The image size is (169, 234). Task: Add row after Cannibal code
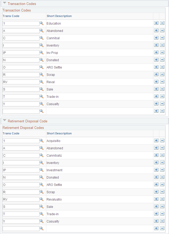pos(156,38)
